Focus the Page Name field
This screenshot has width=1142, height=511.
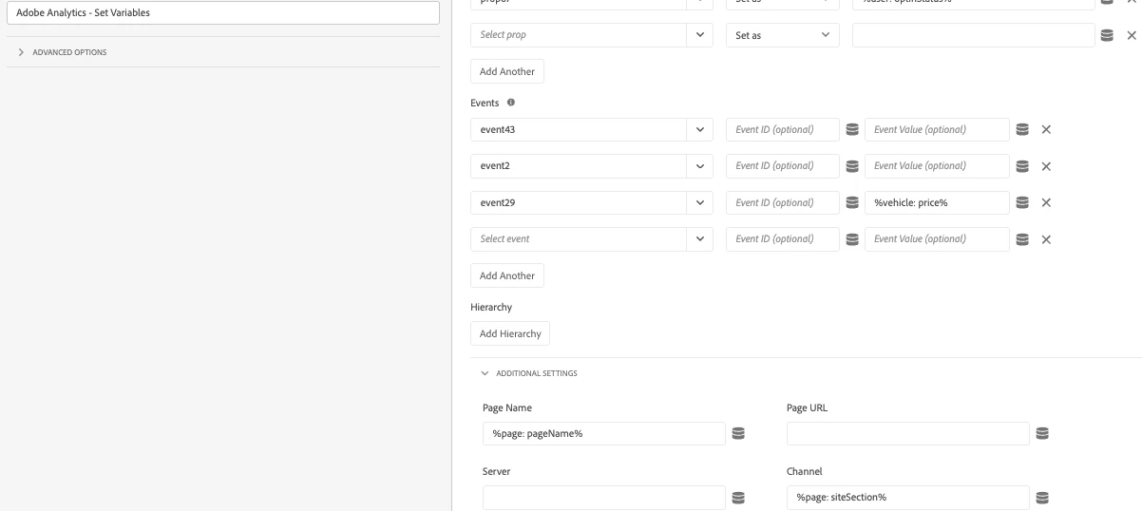coord(604,434)
